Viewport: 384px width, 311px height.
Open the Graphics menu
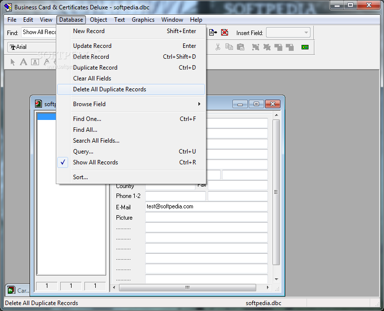coord(143,20)
